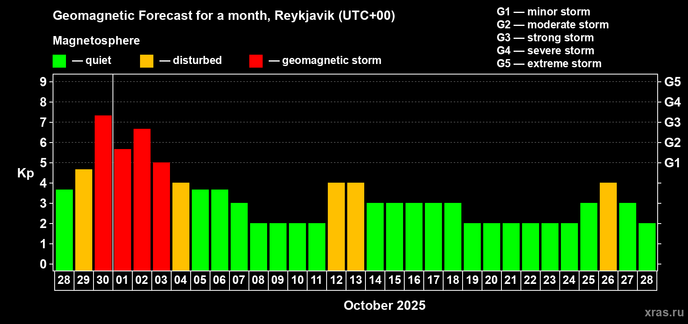Click the orange disturbed legend swatch

(x=147, y=61)
